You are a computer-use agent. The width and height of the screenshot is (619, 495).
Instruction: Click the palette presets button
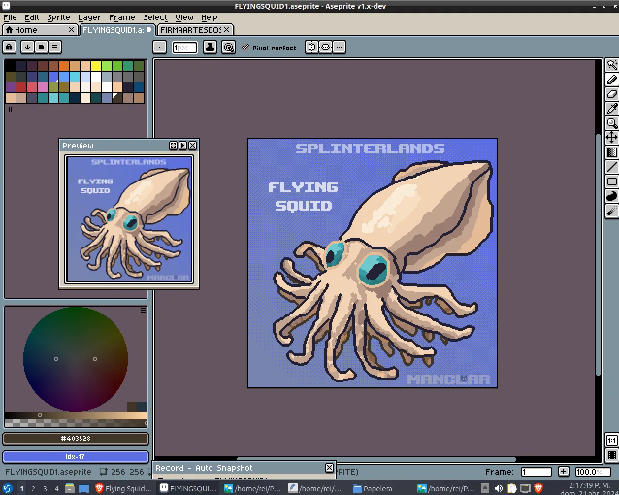tap(41, 47)
